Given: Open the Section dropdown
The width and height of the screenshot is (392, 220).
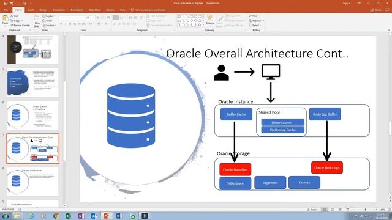Looking at the screenshot, I should pyautogui.click(x=49, y=26).
